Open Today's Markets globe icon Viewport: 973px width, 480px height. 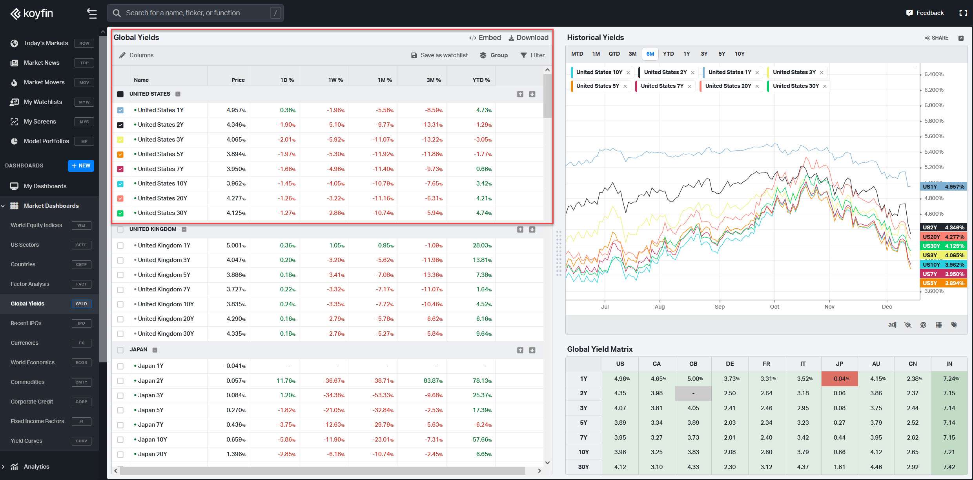15,43
